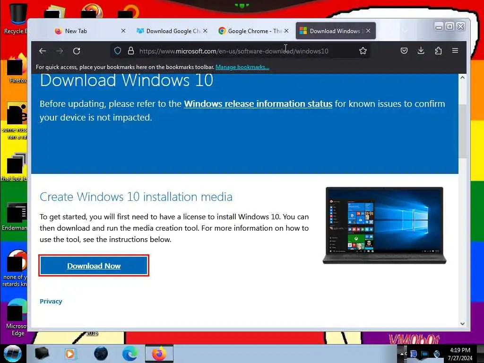Screen dimensions: 484x363
Task: Open the black folder taskbar icon
Action: pos(42,354)
